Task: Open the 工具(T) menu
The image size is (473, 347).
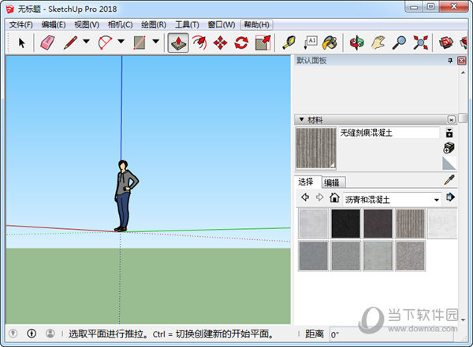Action: click(x=187, y=24)
